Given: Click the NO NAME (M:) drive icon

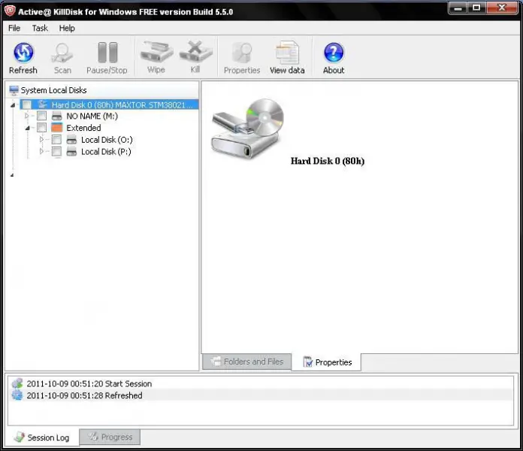Looking at the screenshot, I should (x=56, y=116).
